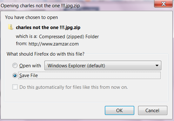Click the dialog title bar text
Image resolution: width=174 pixels, height=121 pixels.
tap(40, 6)
